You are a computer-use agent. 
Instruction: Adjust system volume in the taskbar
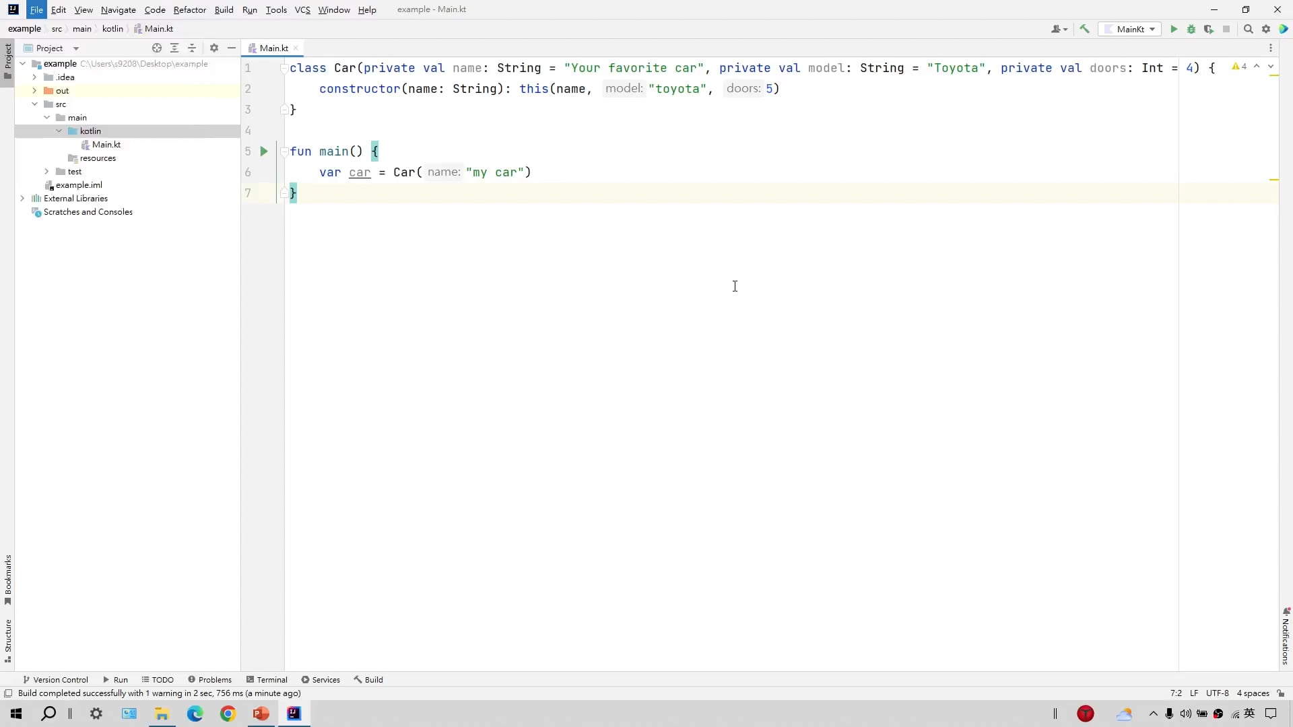tap(1185, 714)
